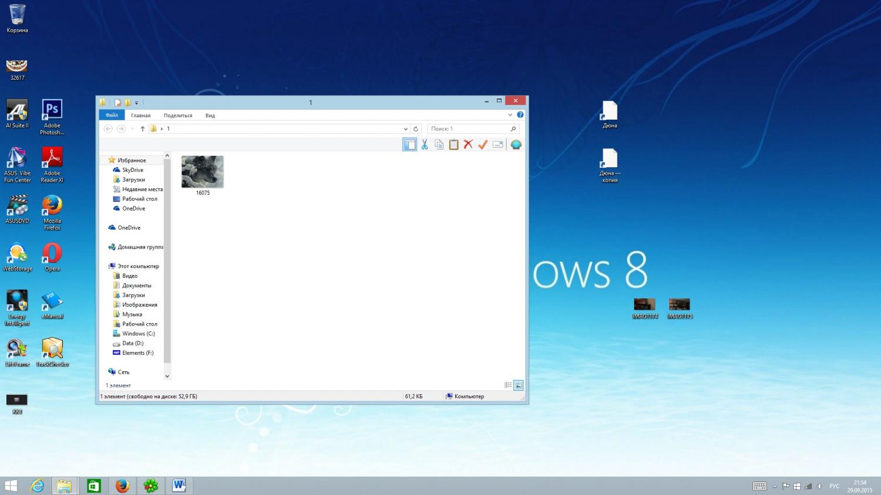Click the shell globe icon in toolbar

516,145
